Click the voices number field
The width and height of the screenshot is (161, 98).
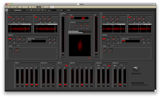[x=65, y=10]
